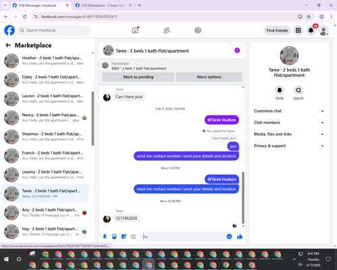337x270 pixels.
Task: Expand the Privacy & support section
Action: click(289, 146)
